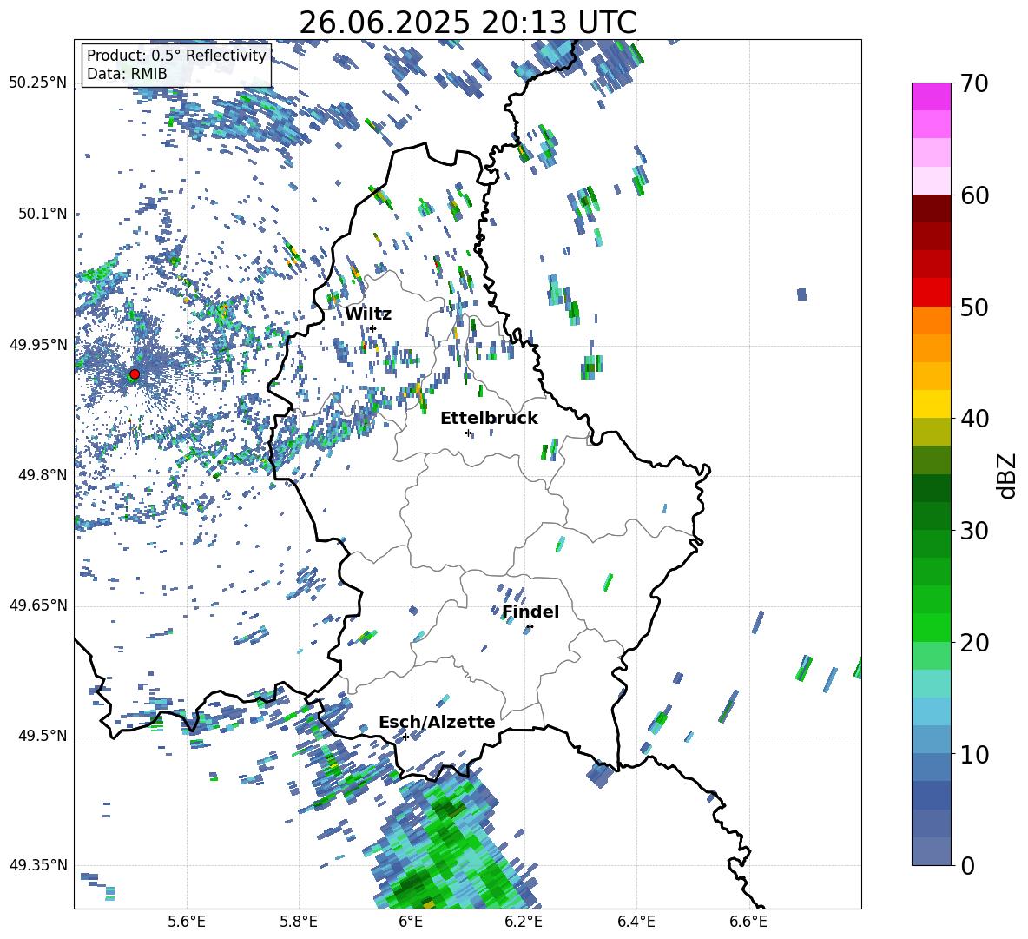Click the 'Data: RMIB' text
The image size is (1028, 939).
click(x=127, y=74)
